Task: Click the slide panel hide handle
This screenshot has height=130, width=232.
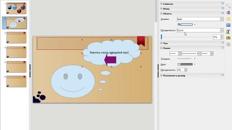Action: [30, 71]
